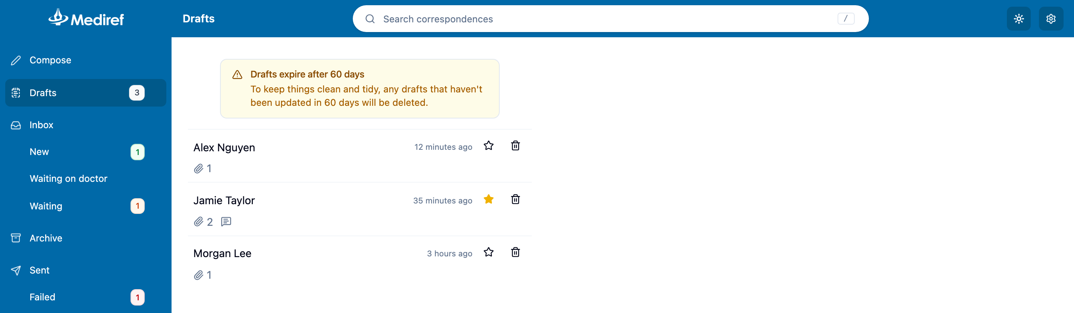Delete the Alex Nguyen draft

515,146
